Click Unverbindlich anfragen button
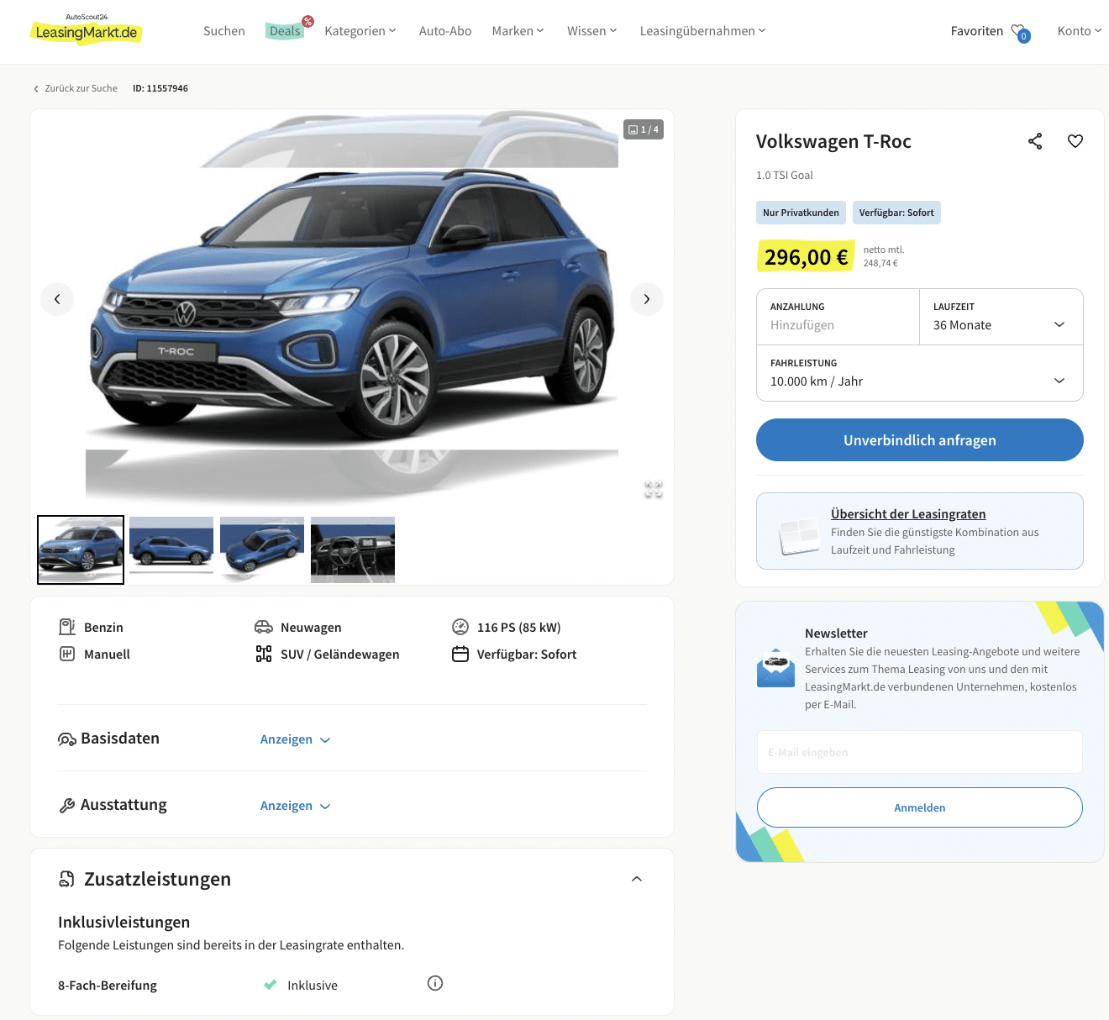This screenshot has height=1020, width=1109. coord(920,440)
